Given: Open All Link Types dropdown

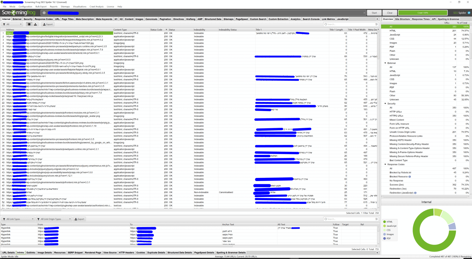Looking at the screenshot, I should click(x=18, y=219).
